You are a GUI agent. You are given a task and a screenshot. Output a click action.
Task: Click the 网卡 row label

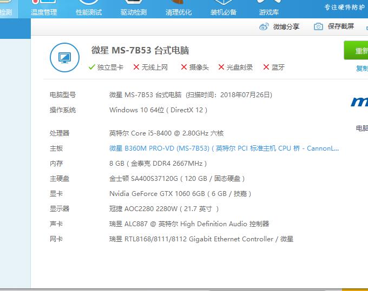point(56,239)
